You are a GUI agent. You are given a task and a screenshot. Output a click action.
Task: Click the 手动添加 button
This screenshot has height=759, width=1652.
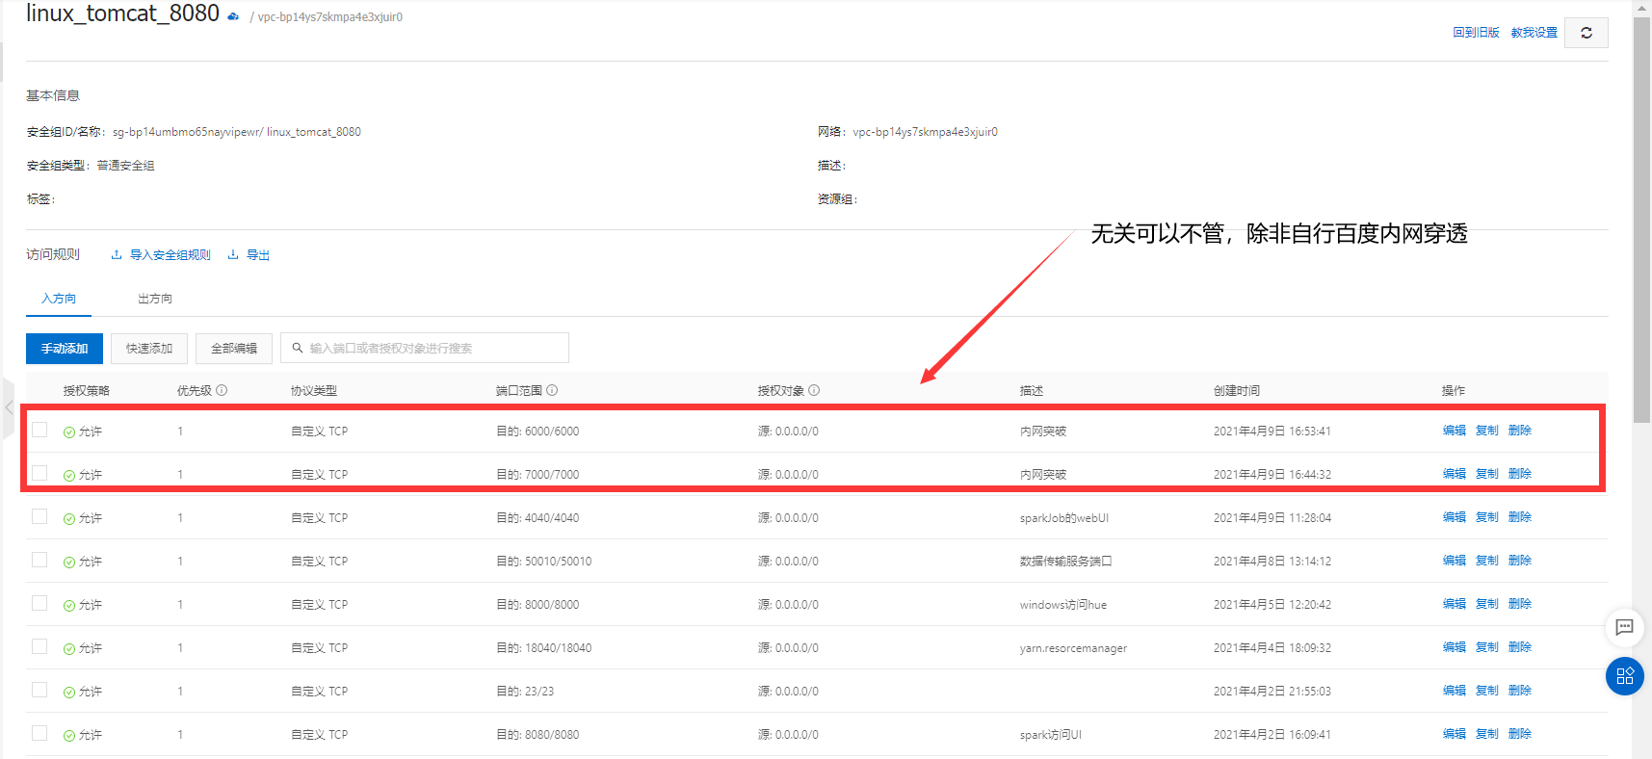pos(65,349)
